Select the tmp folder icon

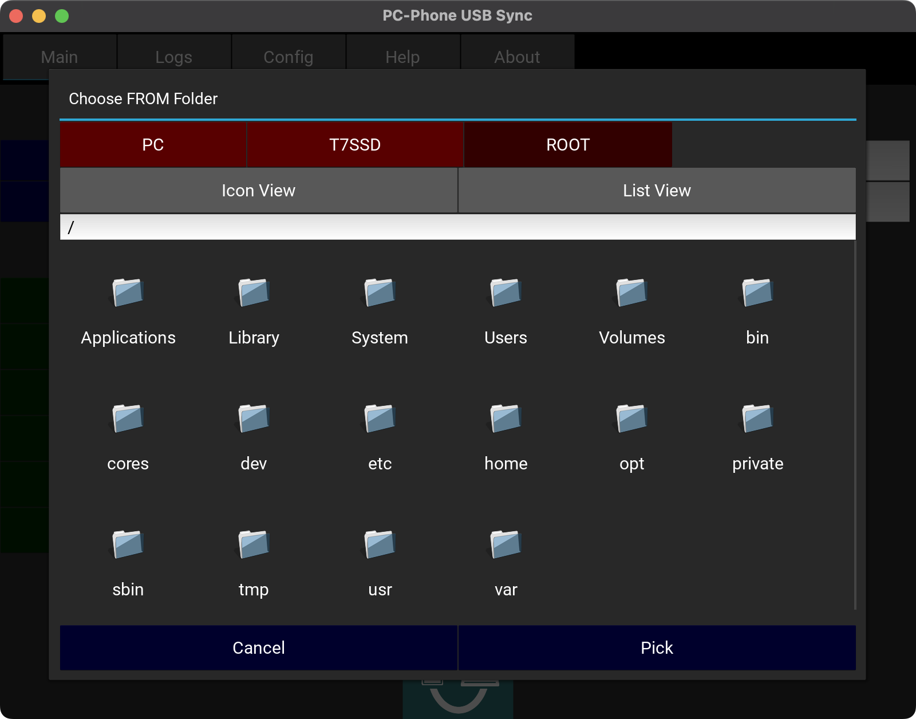pos(254,545)
